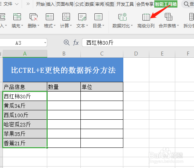This screenshot has height=168, width=194.
Task: Switch to the 插入 tab
Action: point(50,4)
